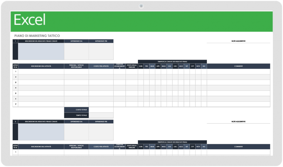The image size is (283, 167).
Task: Select the LUG month column in deliverable 1 table
Action: pos(175,66)
